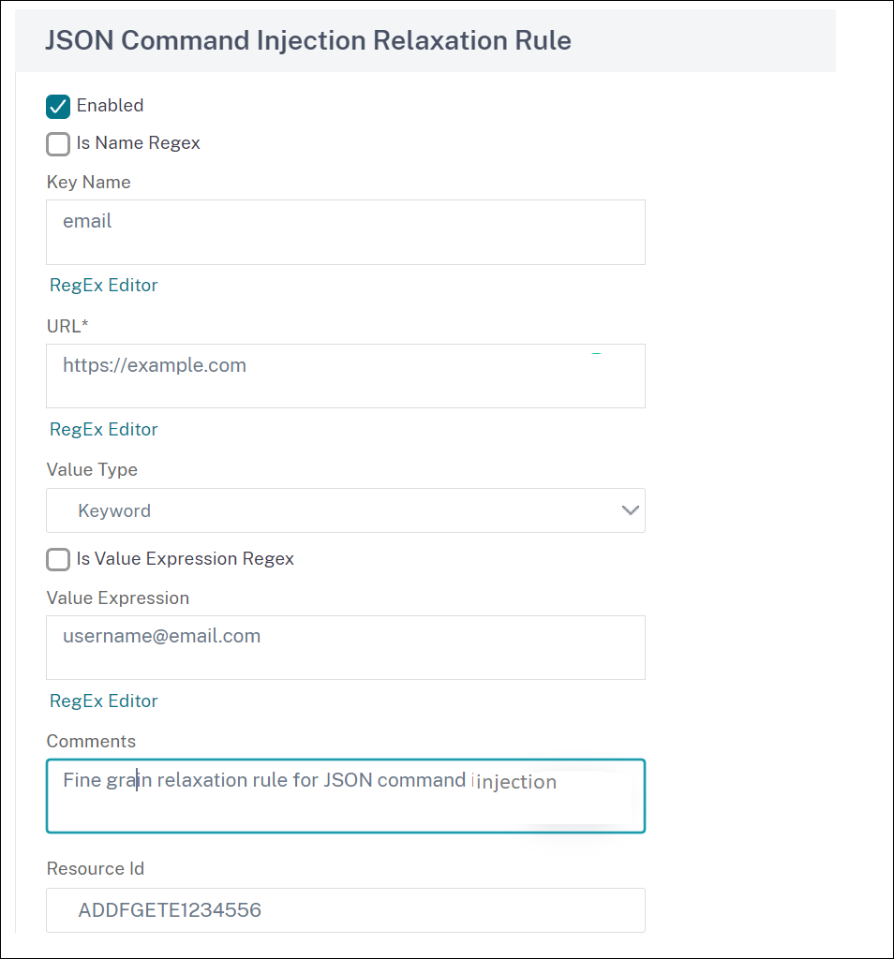The width and height of the screenshot is (894, 959).
Task: Click the Value Type chevron arrow
Action: [x=631, y=510]
